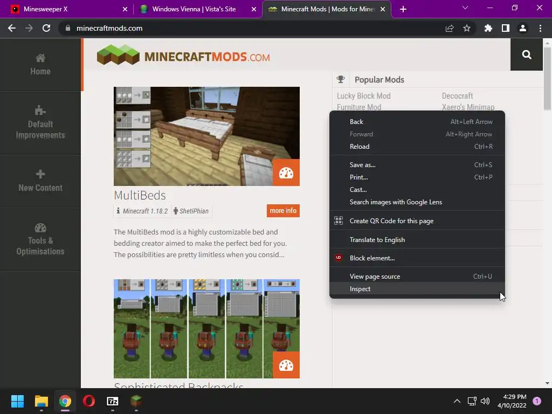552x414 pixels.
Task: Choose uBlock Block element... entry
Action: click(417, 258)
